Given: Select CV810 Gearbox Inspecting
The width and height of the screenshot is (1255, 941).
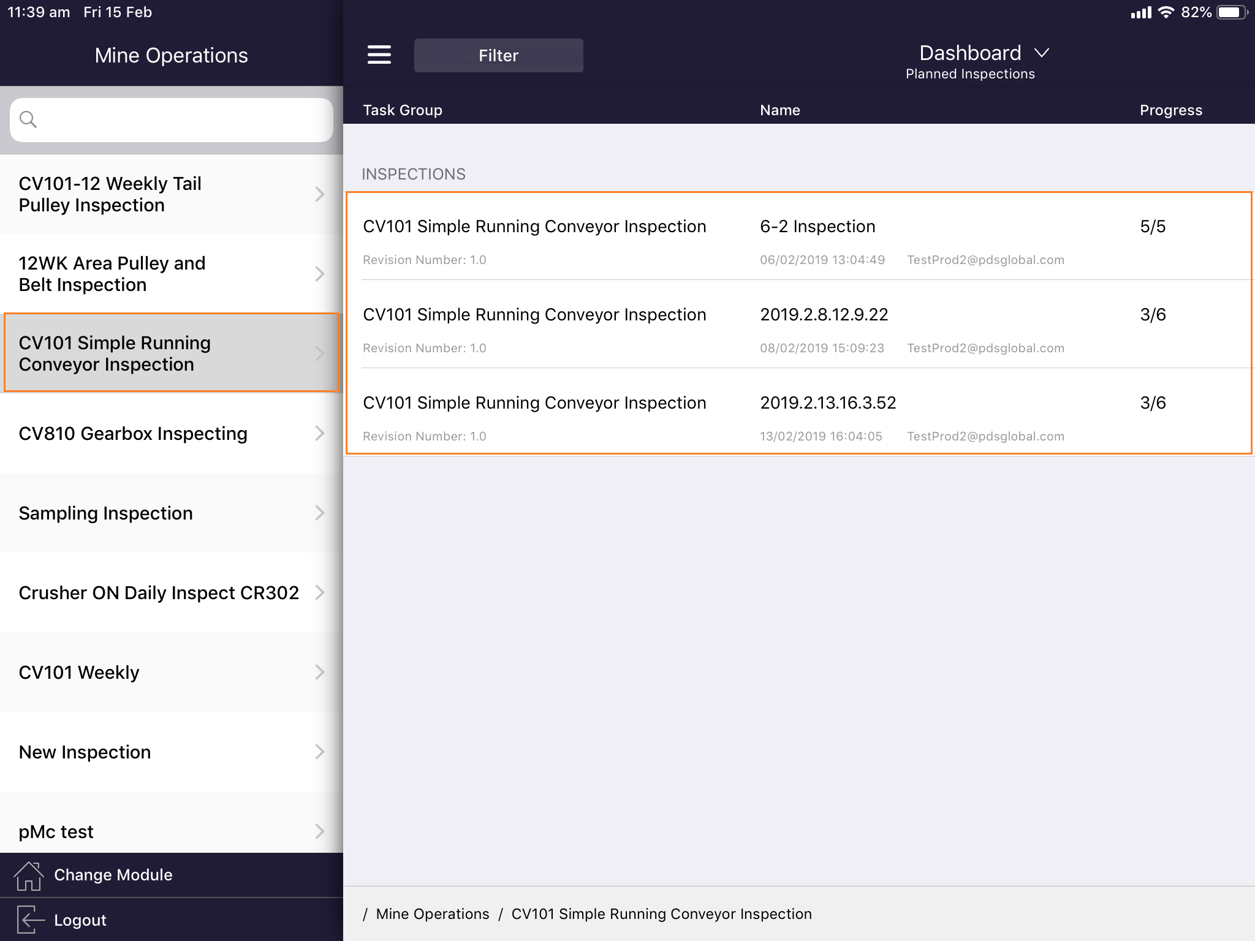Looking at the screenshot, I should 172,433.
